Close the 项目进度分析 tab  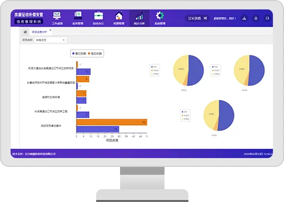51,30
